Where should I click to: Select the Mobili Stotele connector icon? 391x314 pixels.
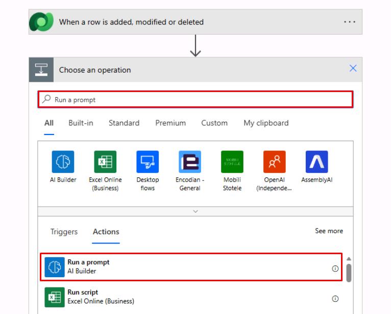[x=232, y=162]
